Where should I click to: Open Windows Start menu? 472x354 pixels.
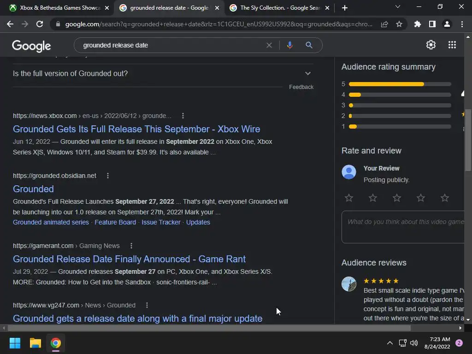[15, 343]
